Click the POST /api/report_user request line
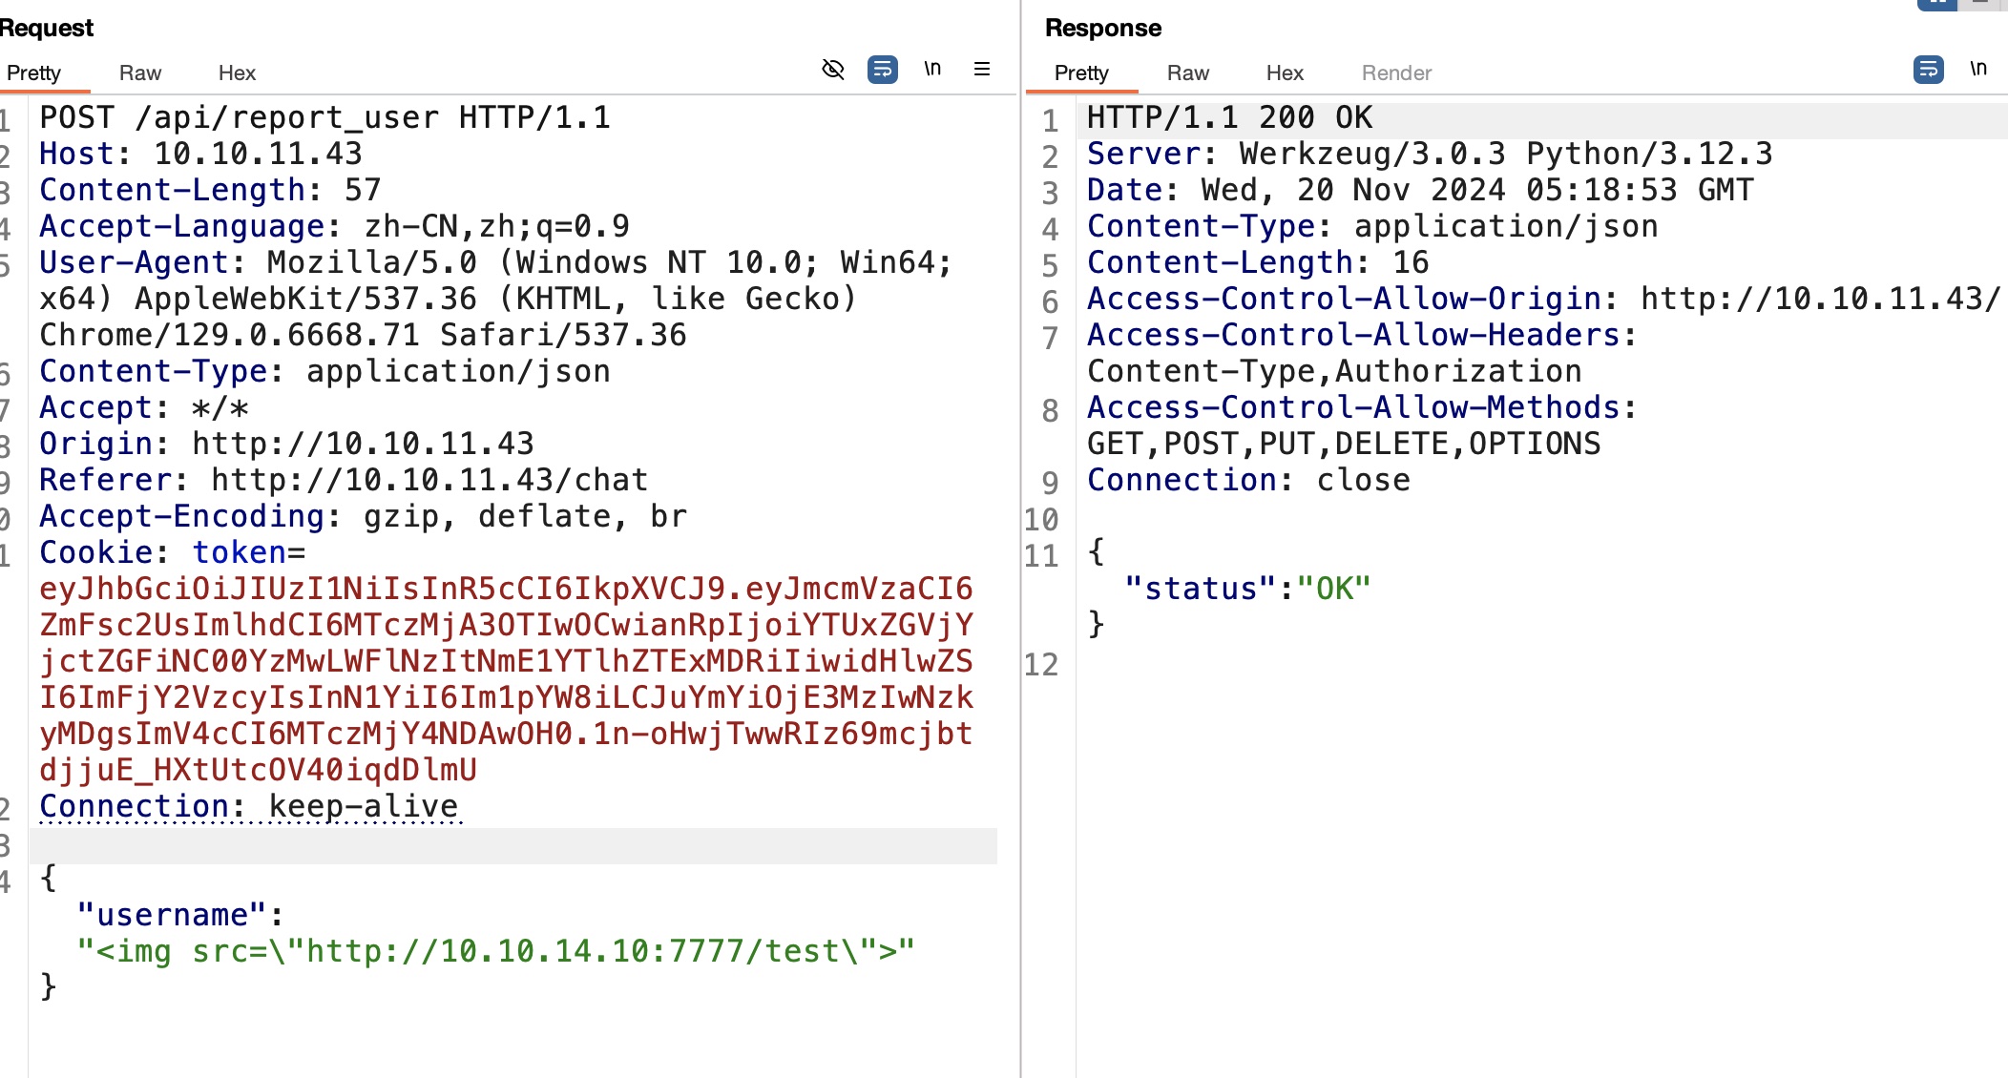 (x=324, y=117)
